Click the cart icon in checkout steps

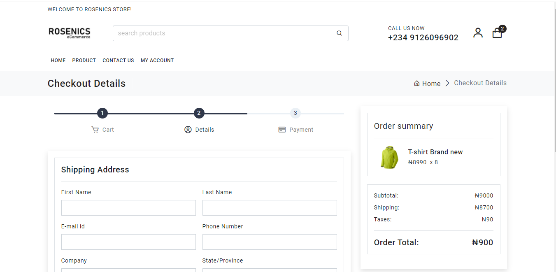(x=95, y=130)
